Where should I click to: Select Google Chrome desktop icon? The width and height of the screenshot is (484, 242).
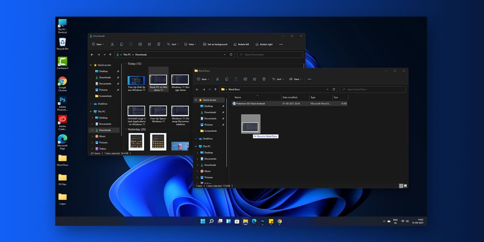coord(63,84)
